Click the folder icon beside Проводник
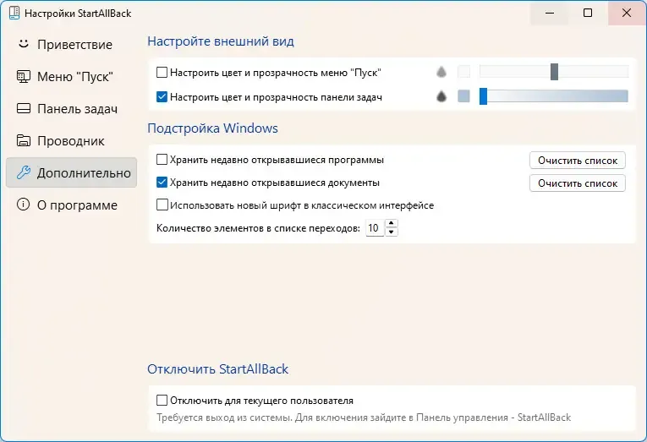The width and height of the screenshot is (647, 442). [24, 141]
